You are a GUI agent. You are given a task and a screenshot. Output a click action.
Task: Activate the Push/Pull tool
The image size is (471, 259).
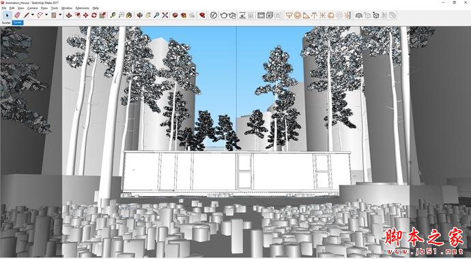69,15
